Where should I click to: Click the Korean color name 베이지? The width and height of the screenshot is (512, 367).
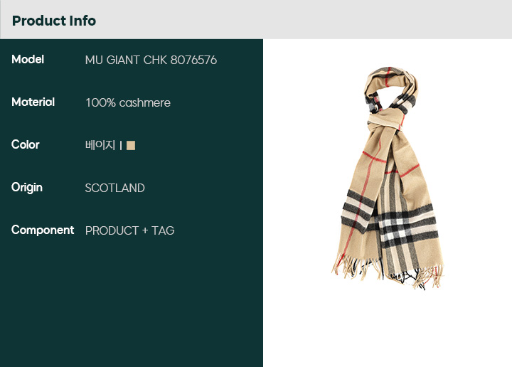(x=100, y=145)
